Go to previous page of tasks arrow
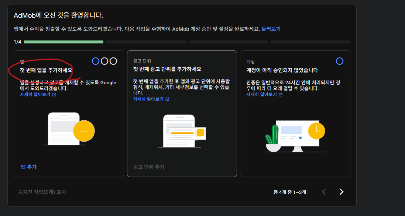The image size is (405, 216). click(324, 192)
